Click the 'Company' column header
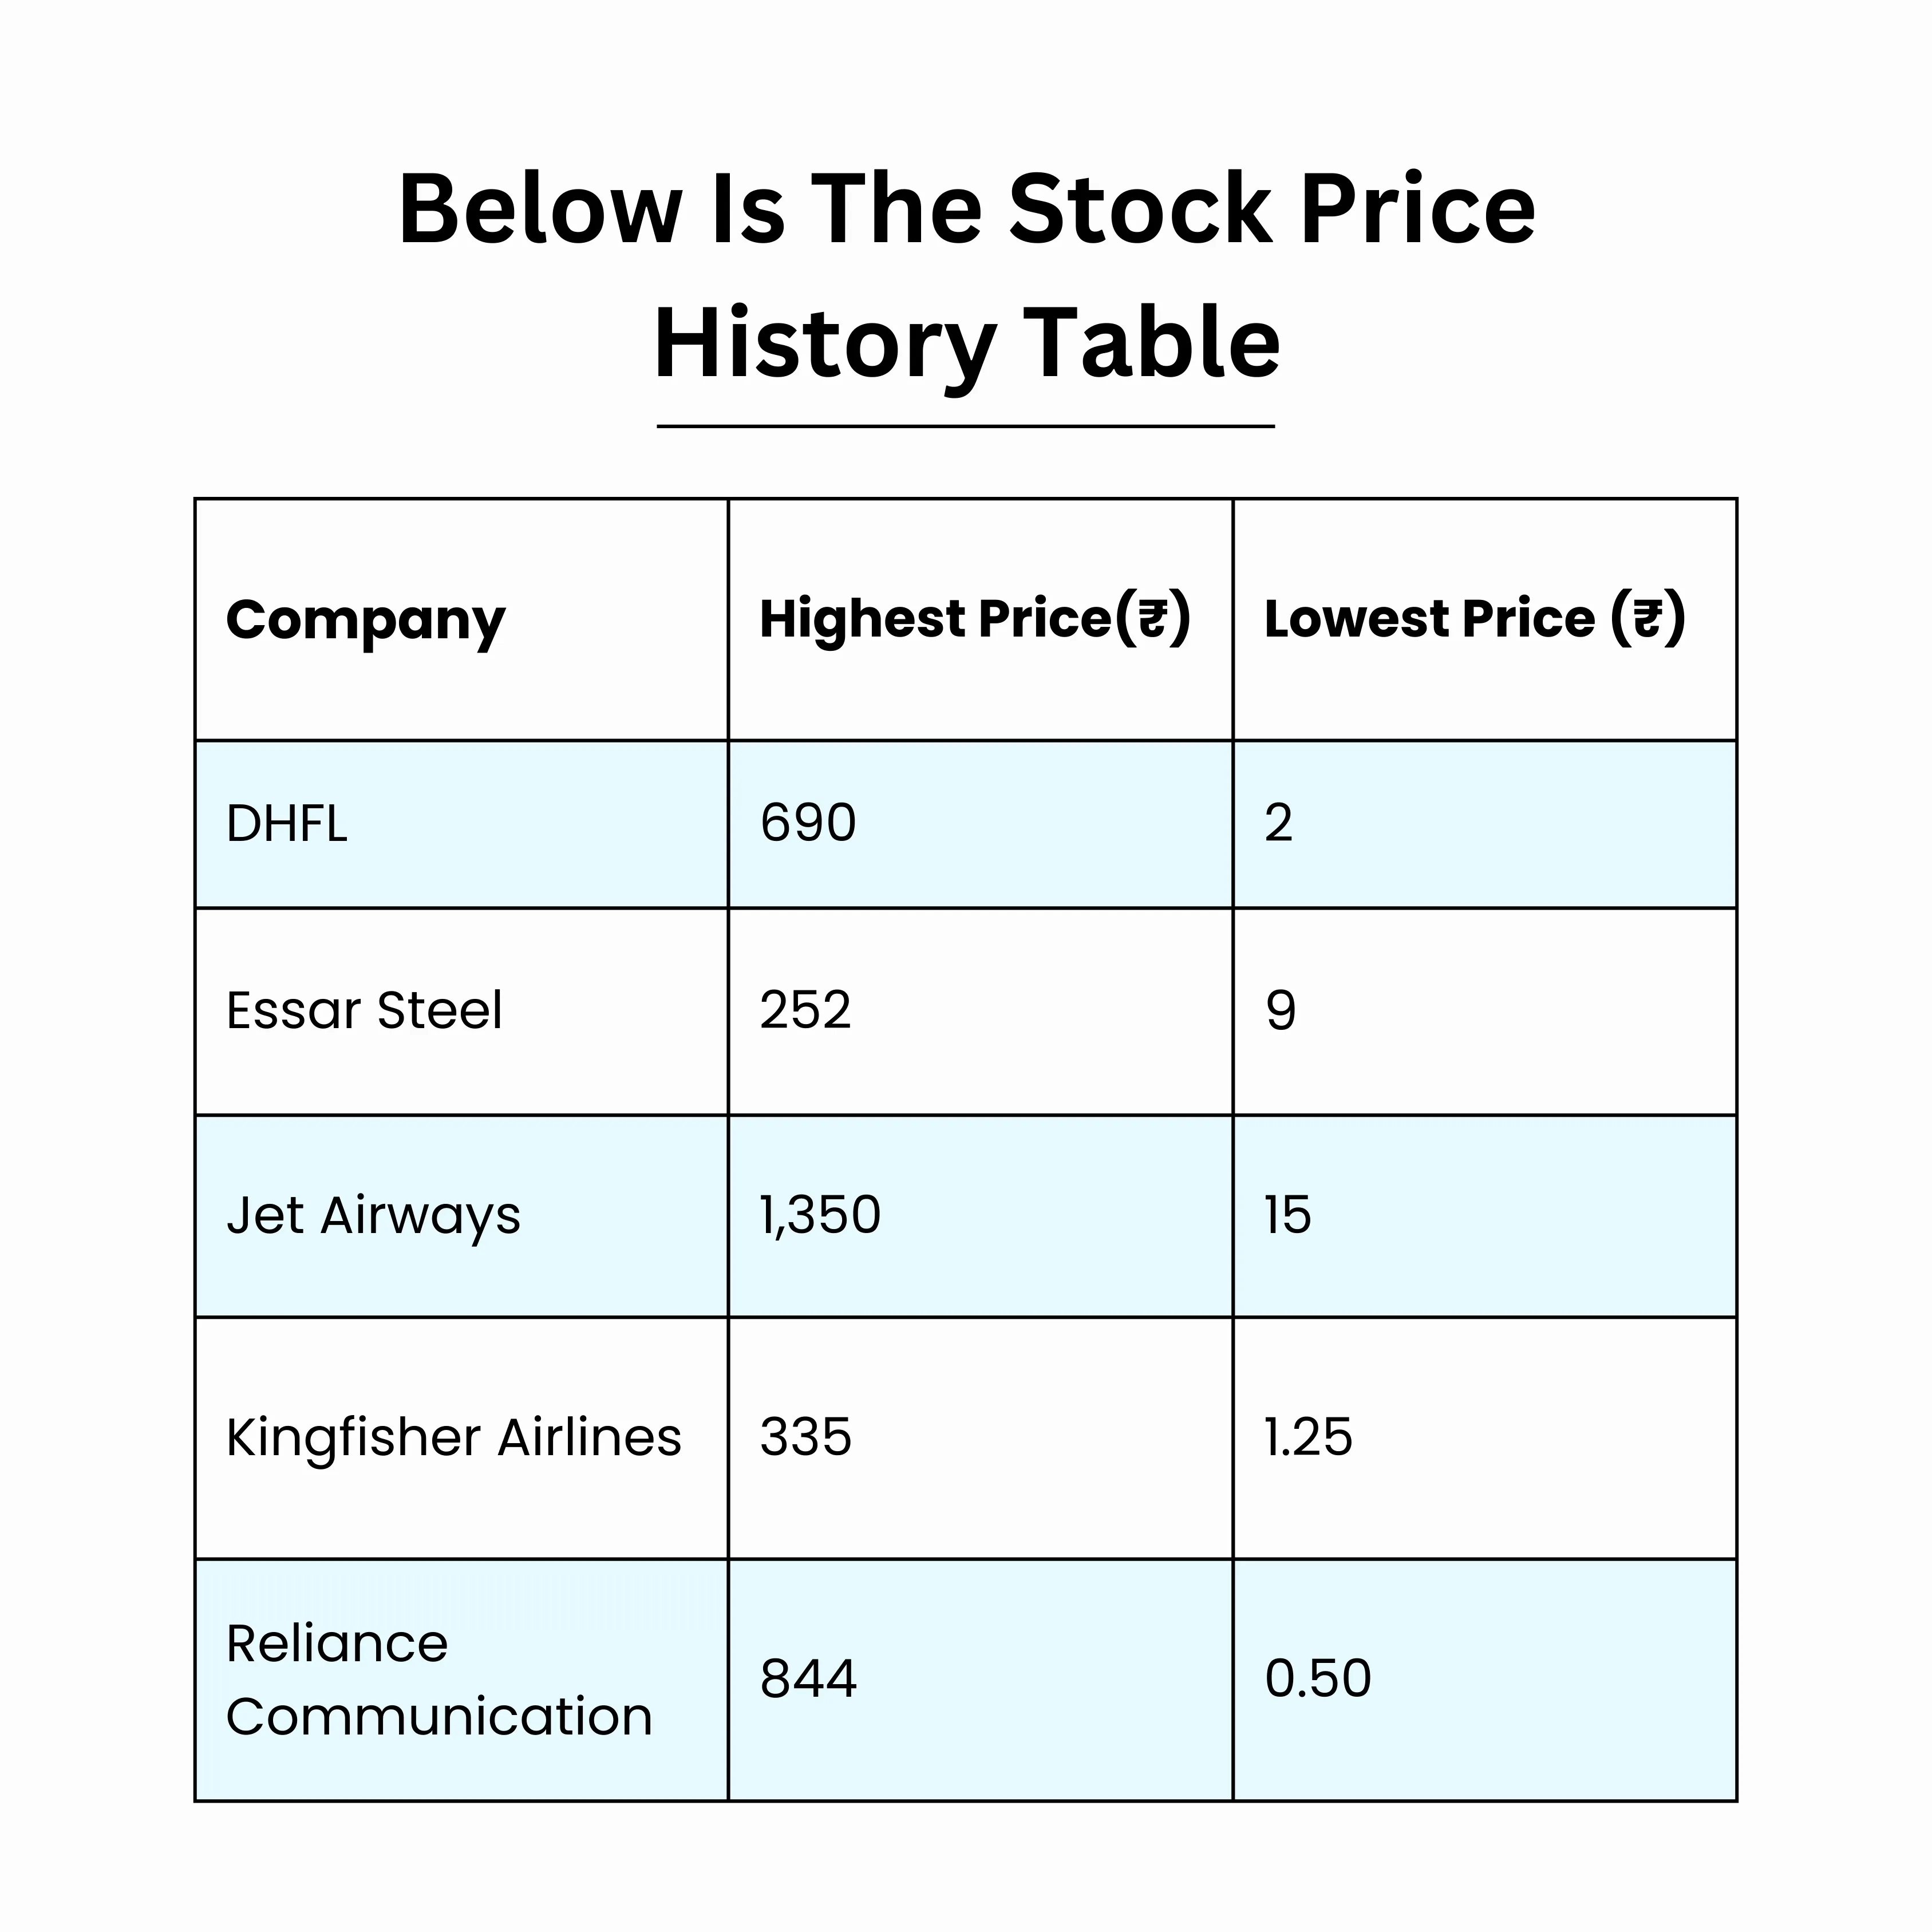 [x=366, y=621]
